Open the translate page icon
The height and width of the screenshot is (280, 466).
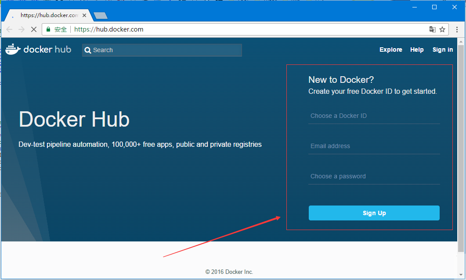[x=433, y=29]
